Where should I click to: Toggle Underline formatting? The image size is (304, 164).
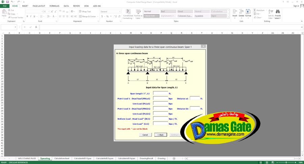[x=34, y=17]
